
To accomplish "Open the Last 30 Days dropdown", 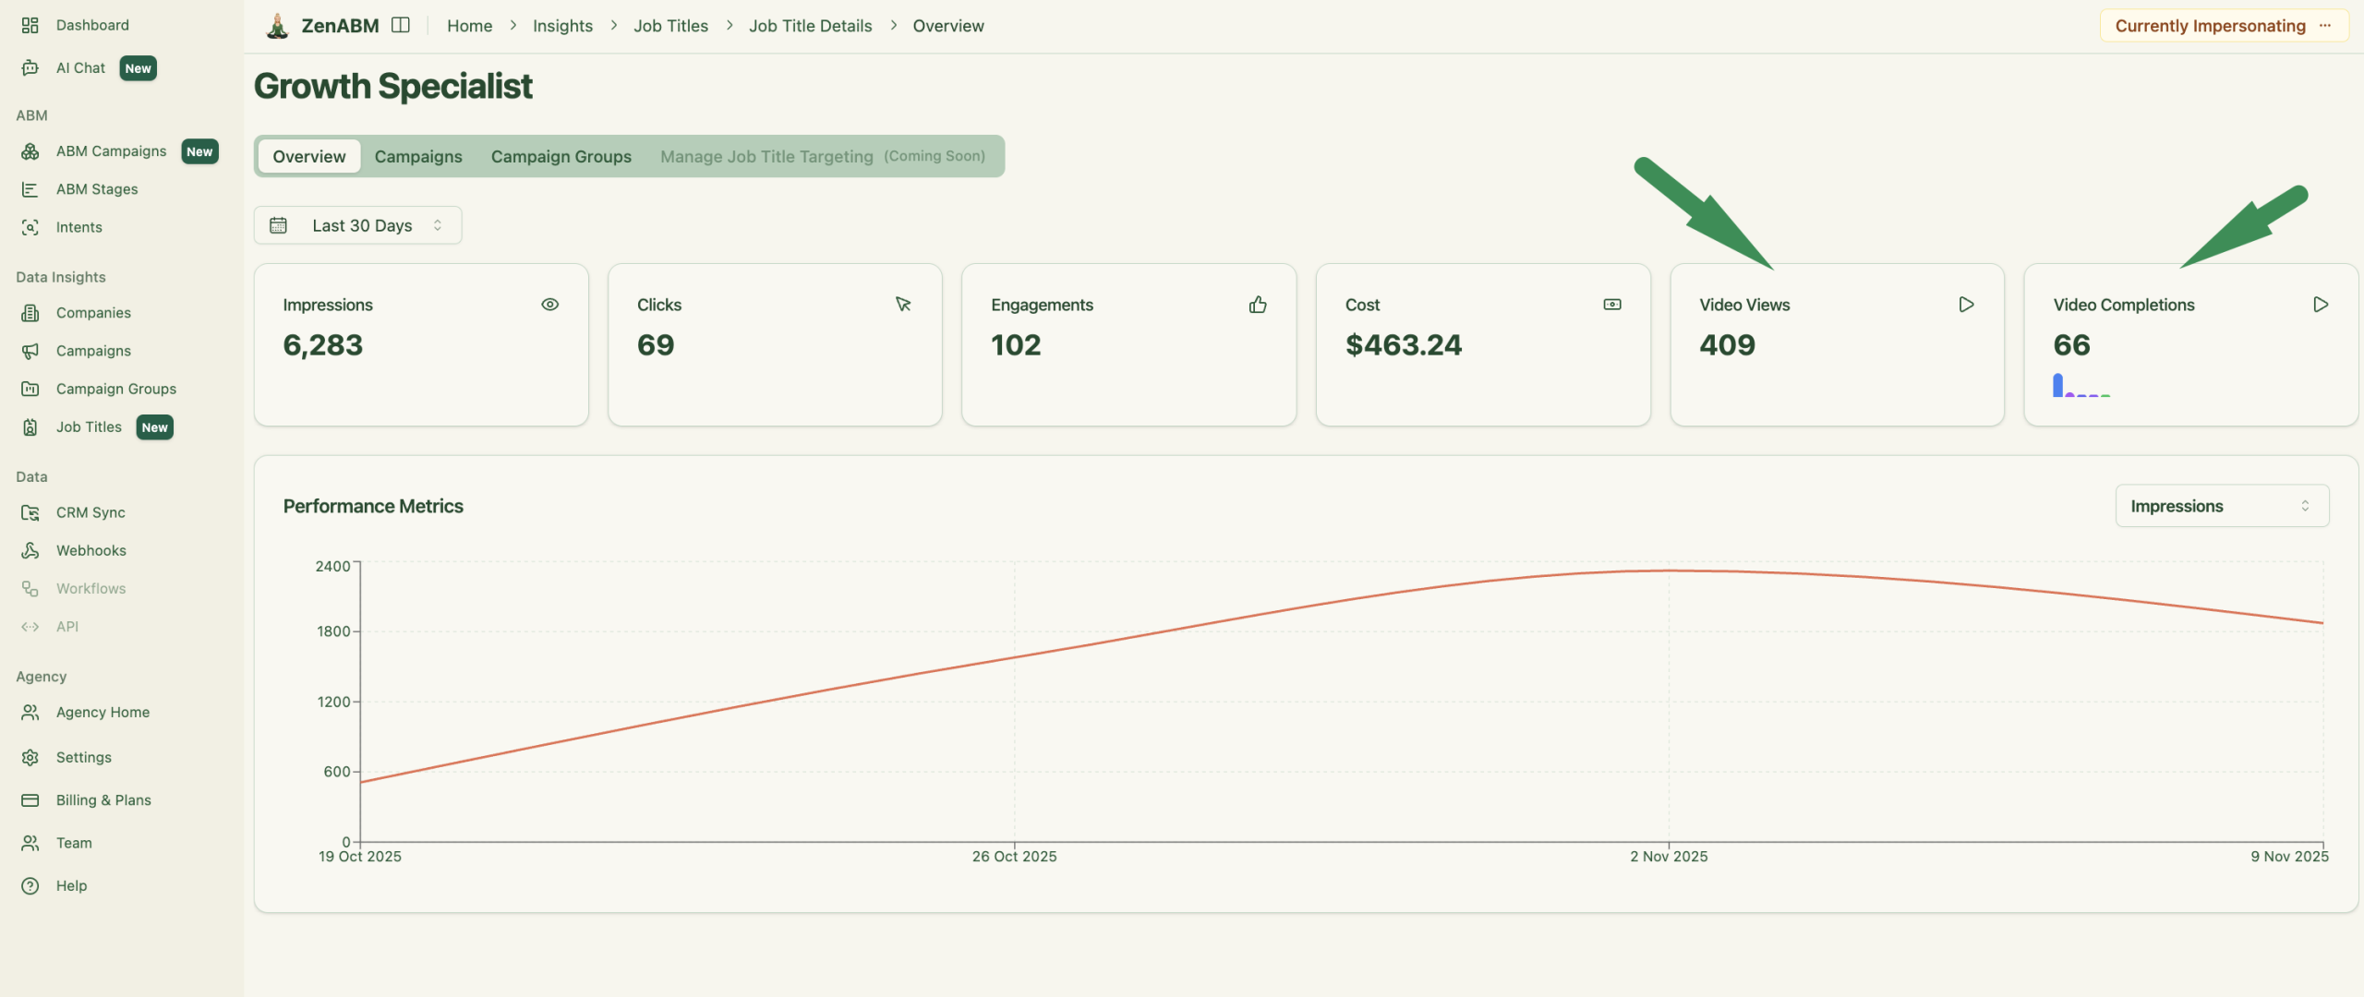I will [x=362, y=224].
